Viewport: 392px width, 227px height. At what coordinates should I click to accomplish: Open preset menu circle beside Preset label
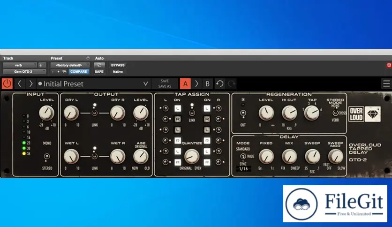pos(88,58)
